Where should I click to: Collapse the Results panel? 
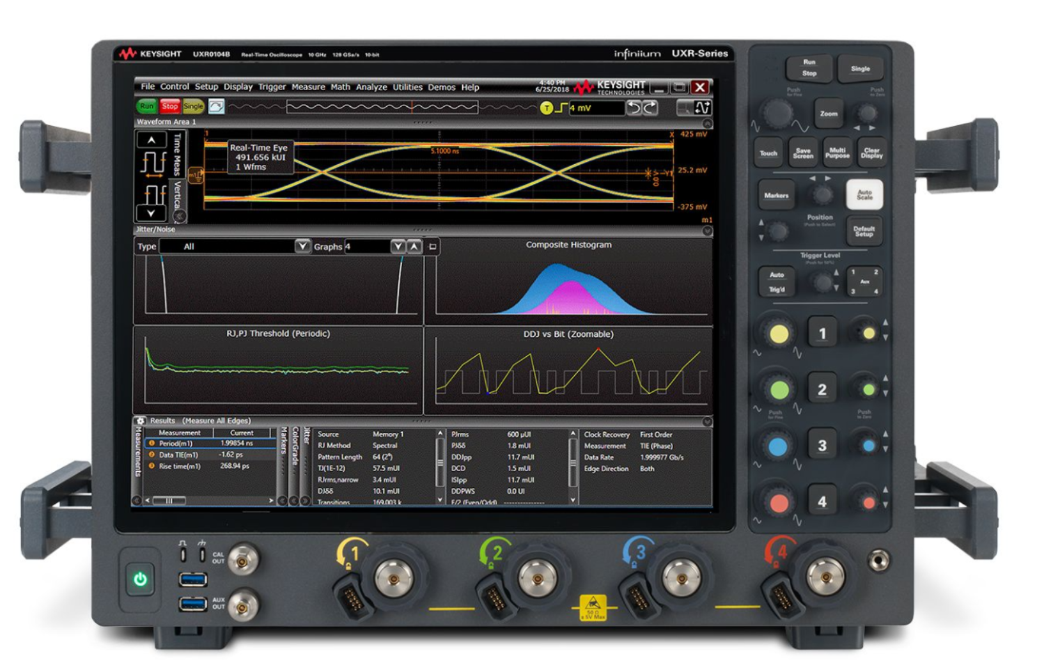click(x=707, y=421)
